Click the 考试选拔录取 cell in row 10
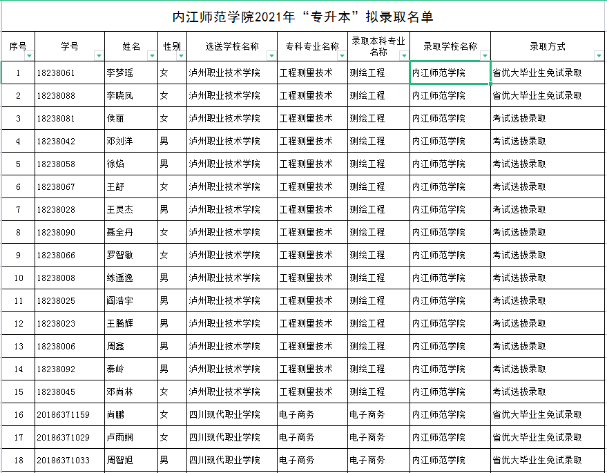 548,278
